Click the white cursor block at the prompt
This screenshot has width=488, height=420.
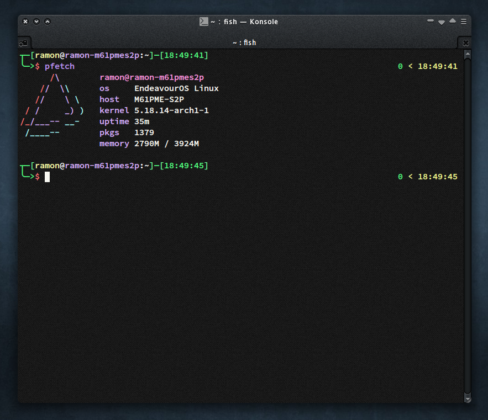[47, 177]
